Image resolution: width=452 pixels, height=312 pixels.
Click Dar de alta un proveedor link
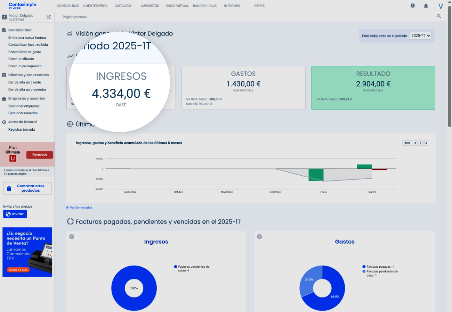tap(27, 90)
